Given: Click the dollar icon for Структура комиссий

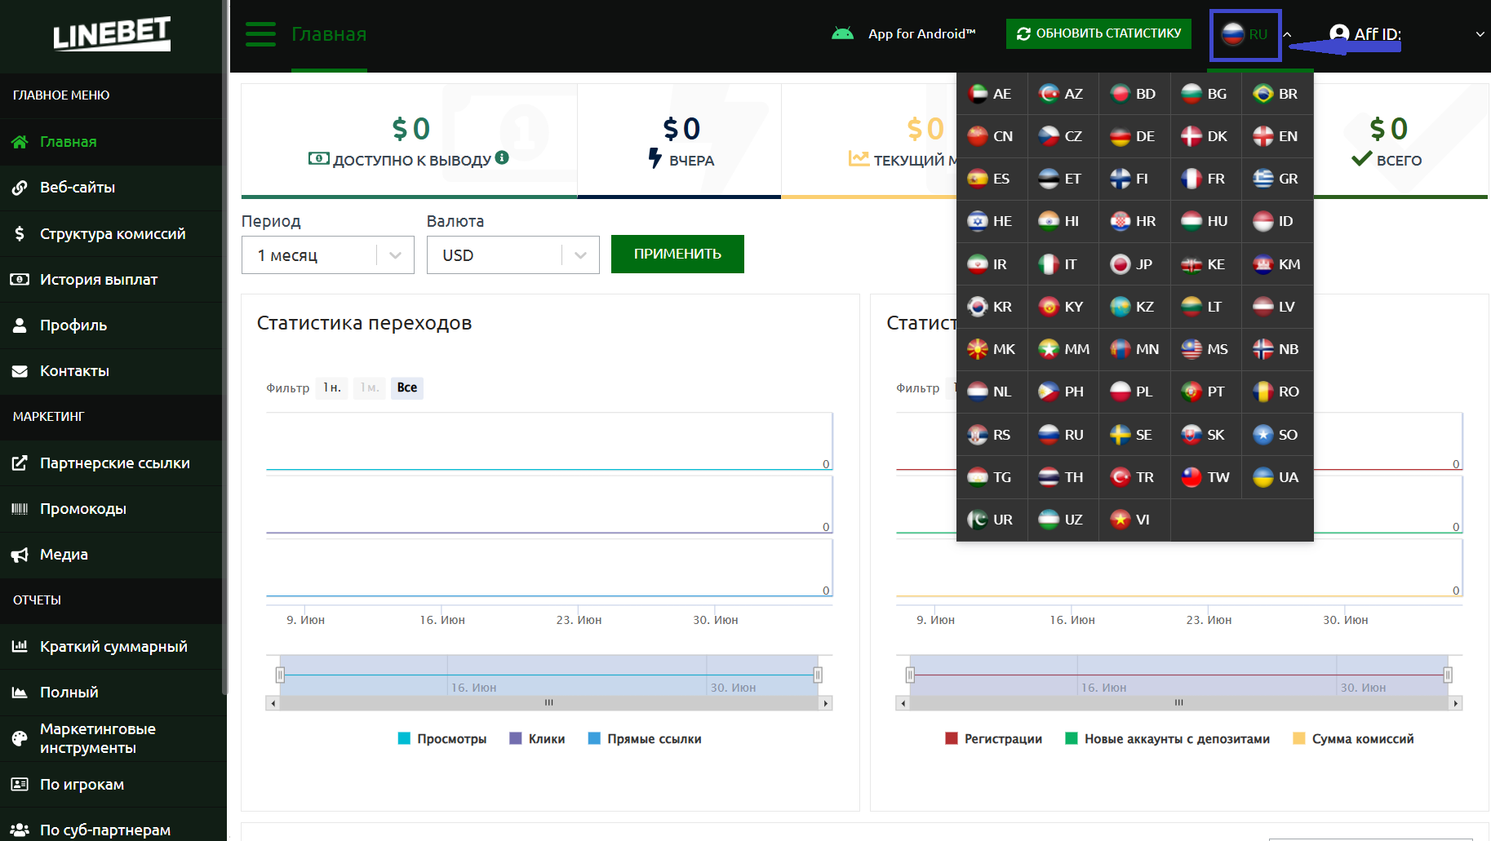Looking at the screenshot, I should point(20,233).
